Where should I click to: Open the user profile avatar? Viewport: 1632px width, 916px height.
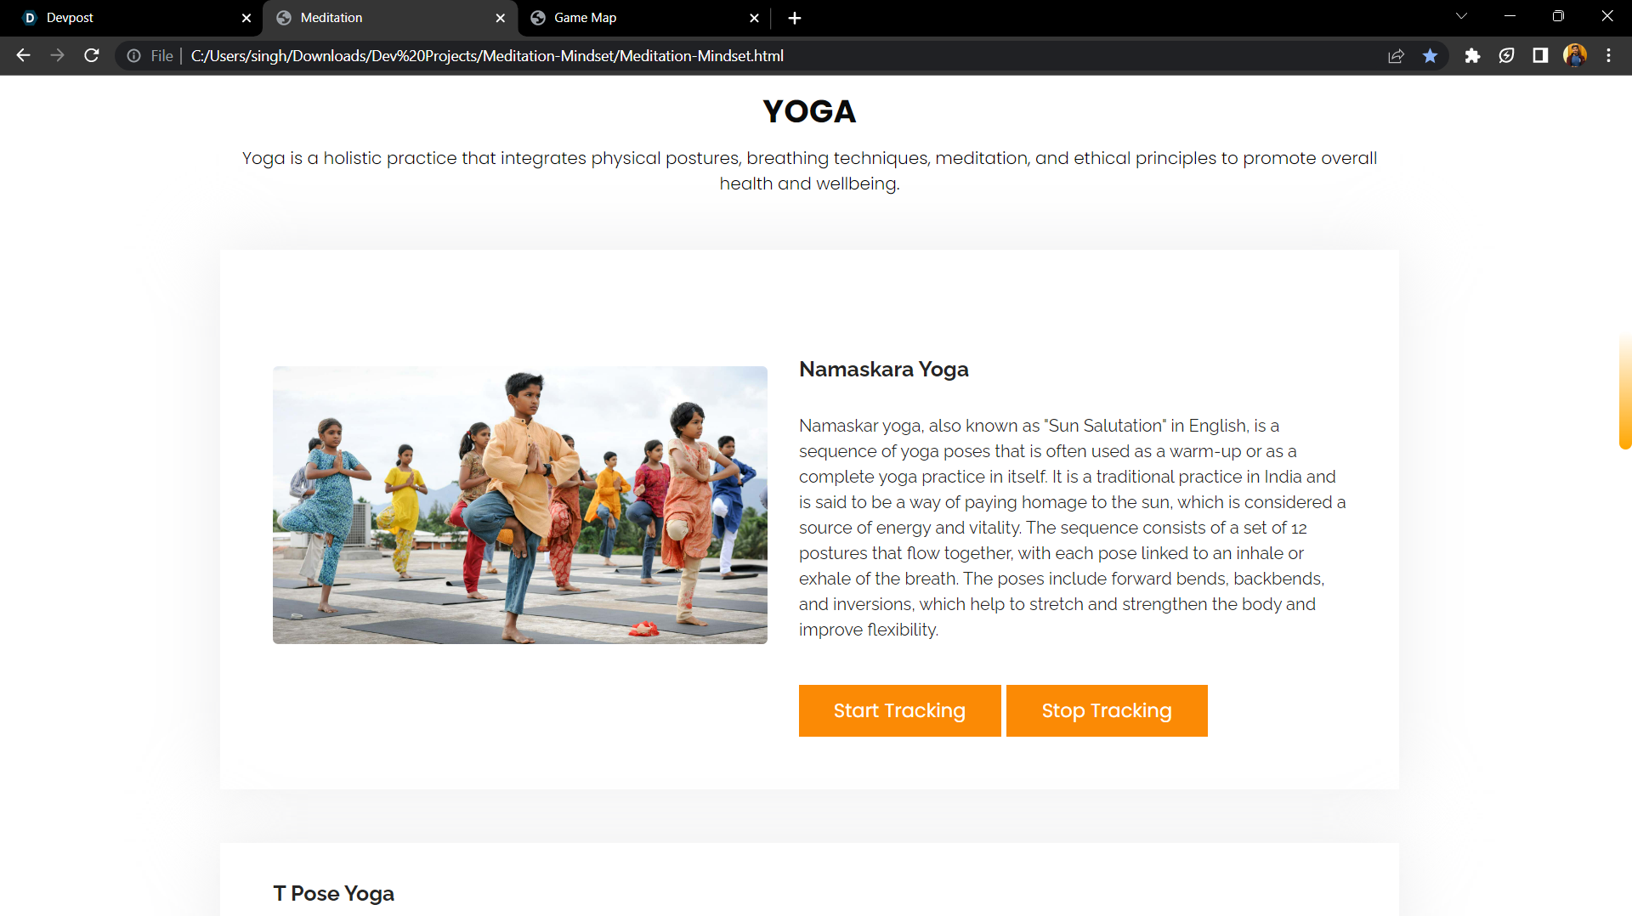click(1574, 55)
